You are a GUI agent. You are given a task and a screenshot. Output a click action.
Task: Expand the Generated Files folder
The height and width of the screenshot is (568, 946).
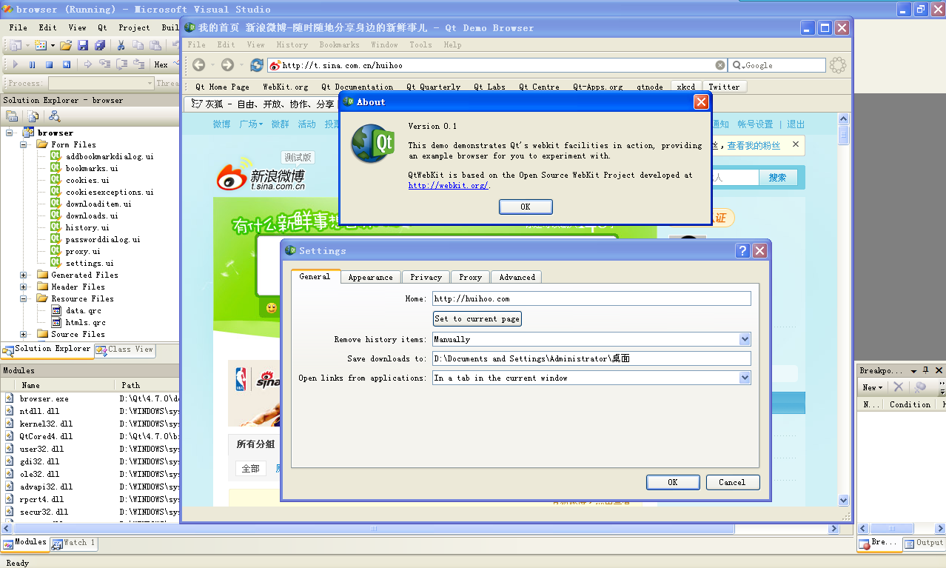click(x=24, y=275)
